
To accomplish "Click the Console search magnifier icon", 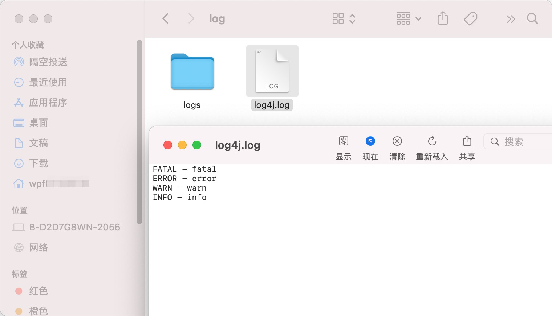I will (x=495, y=142).
